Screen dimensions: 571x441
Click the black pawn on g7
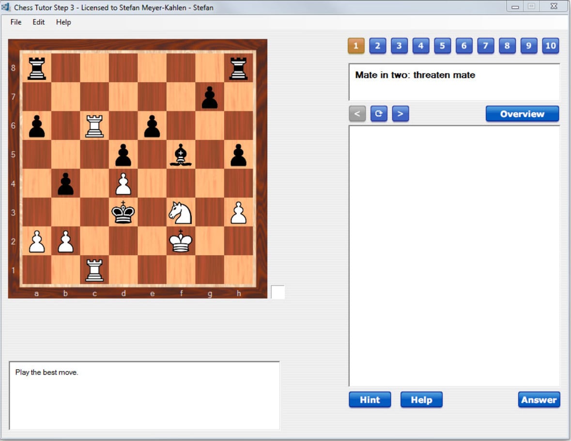coord(210,98)
